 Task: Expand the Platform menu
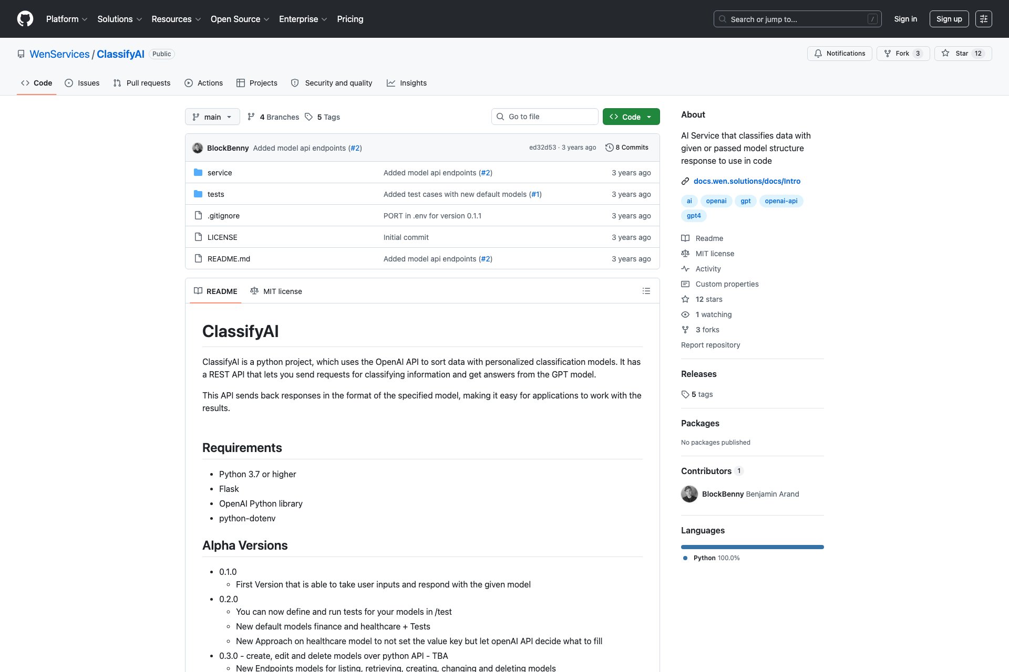(66, 19)
